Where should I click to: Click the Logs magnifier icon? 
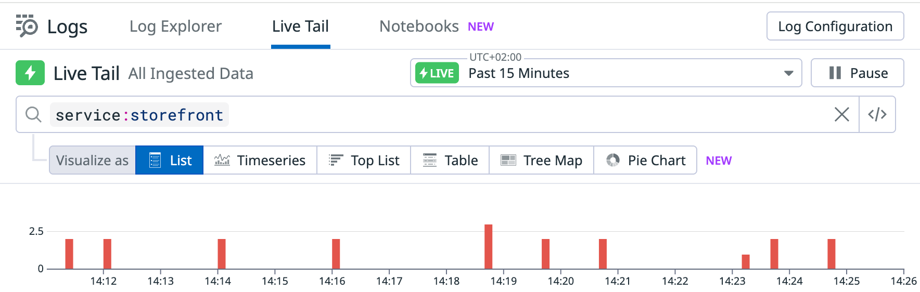coord(27,26)
